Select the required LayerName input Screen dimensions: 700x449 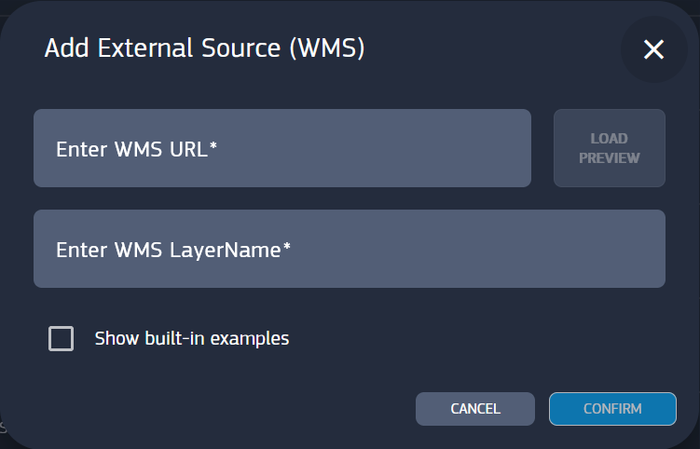click(349, 249)
